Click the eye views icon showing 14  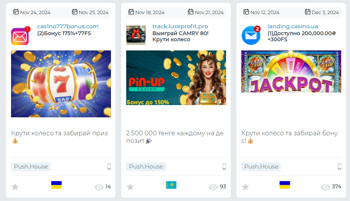[x=99, y=187]
